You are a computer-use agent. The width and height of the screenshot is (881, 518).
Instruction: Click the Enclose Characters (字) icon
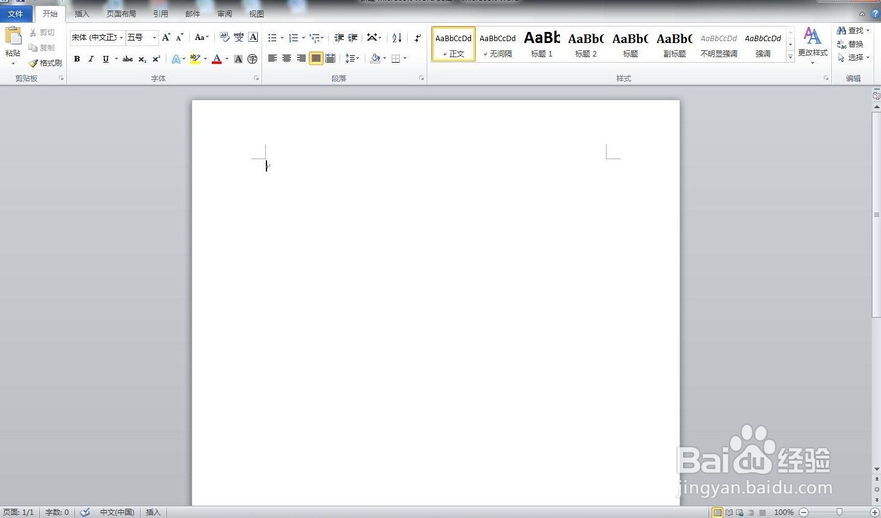[252, 59]
